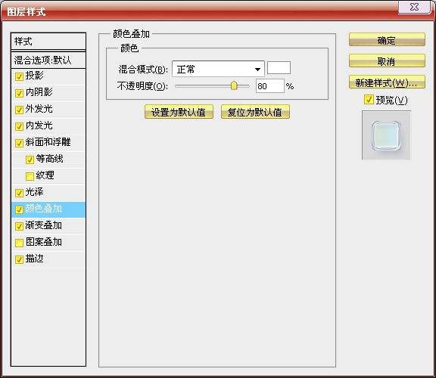This screenshot has width=436, height=378.
Task: Click the 确定 OK button
Action: tap(387, 40)
